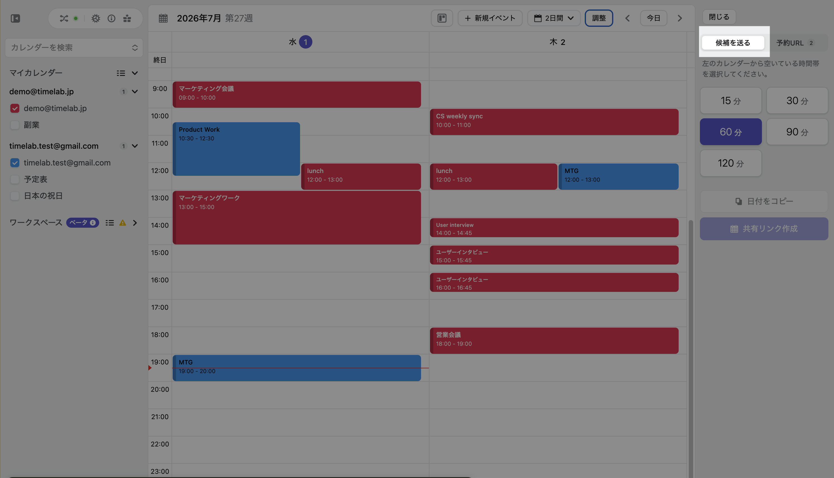Image resolution: width=834 pixels, height=478 pixels.
Task: Open the カレンダーを検索 selector arrows
Action: tap(135, 48)
